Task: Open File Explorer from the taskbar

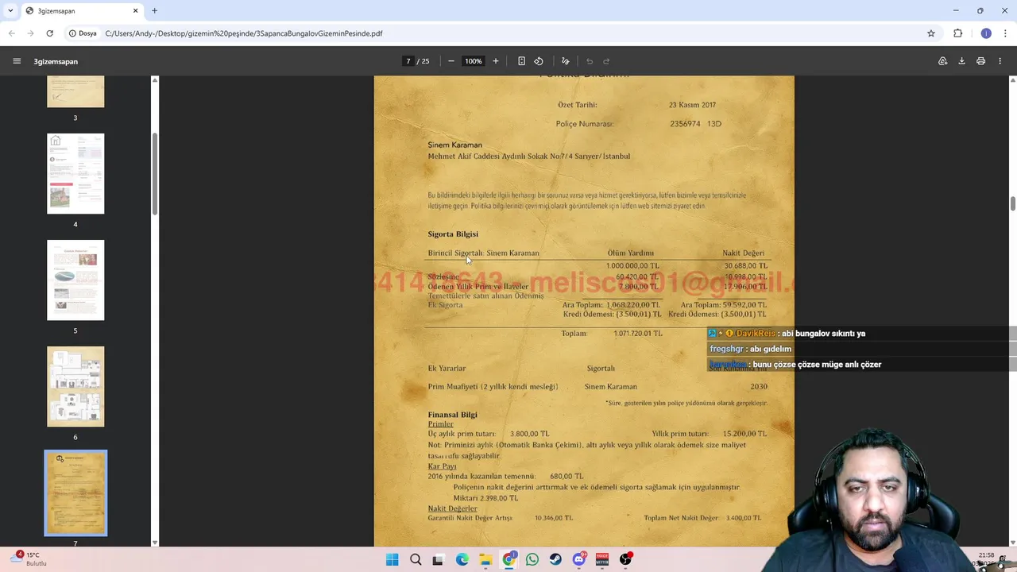Action: click(485, 559)
